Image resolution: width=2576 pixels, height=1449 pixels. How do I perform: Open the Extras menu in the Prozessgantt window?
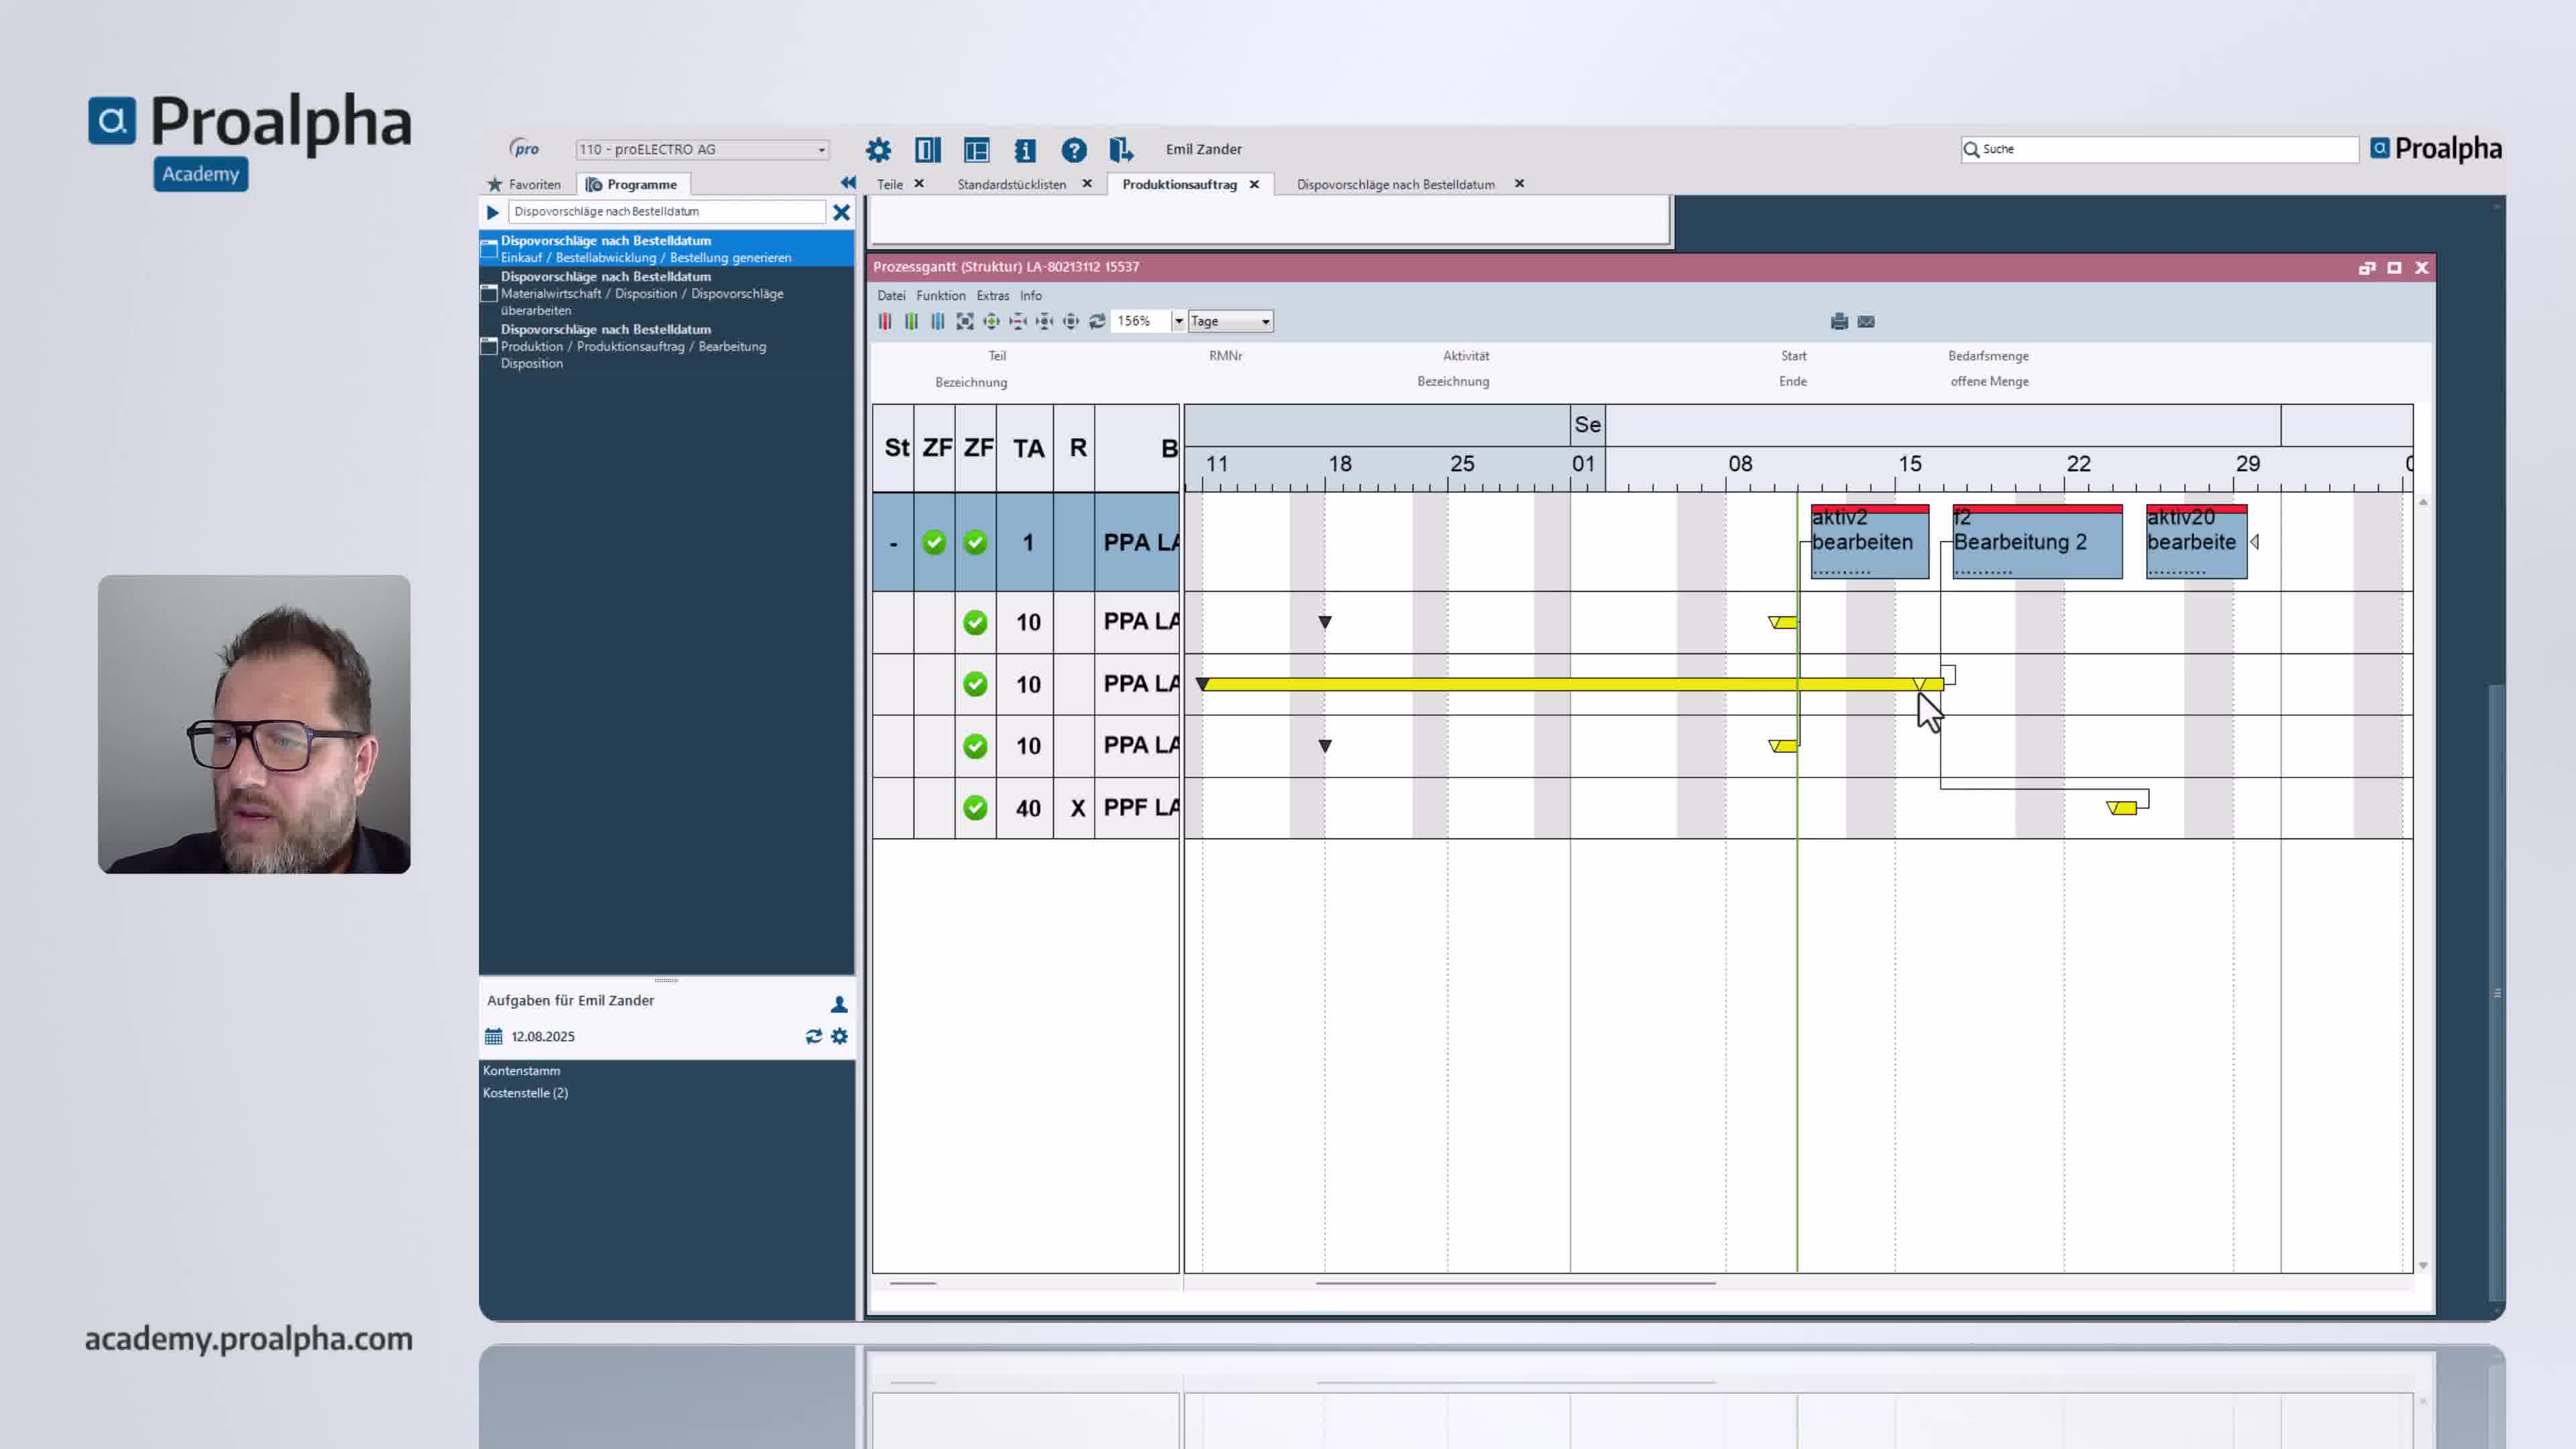pos(993,296)
